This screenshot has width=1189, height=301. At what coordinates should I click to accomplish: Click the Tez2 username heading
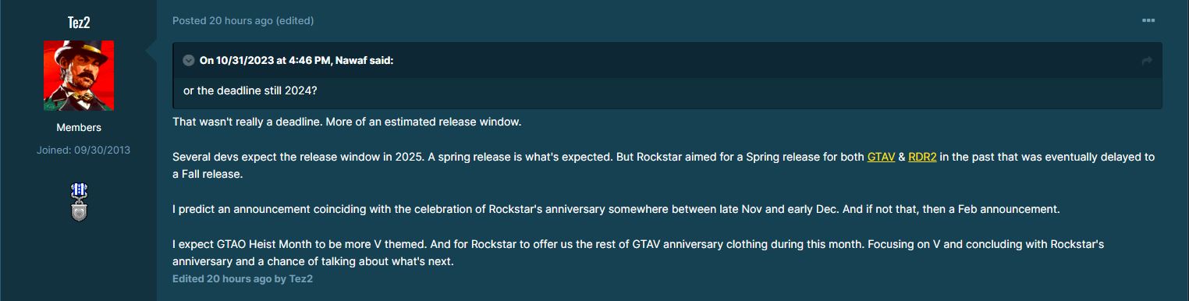click(79, 22)
